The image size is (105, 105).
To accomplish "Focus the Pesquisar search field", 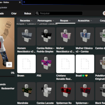I will coord(59,13).
